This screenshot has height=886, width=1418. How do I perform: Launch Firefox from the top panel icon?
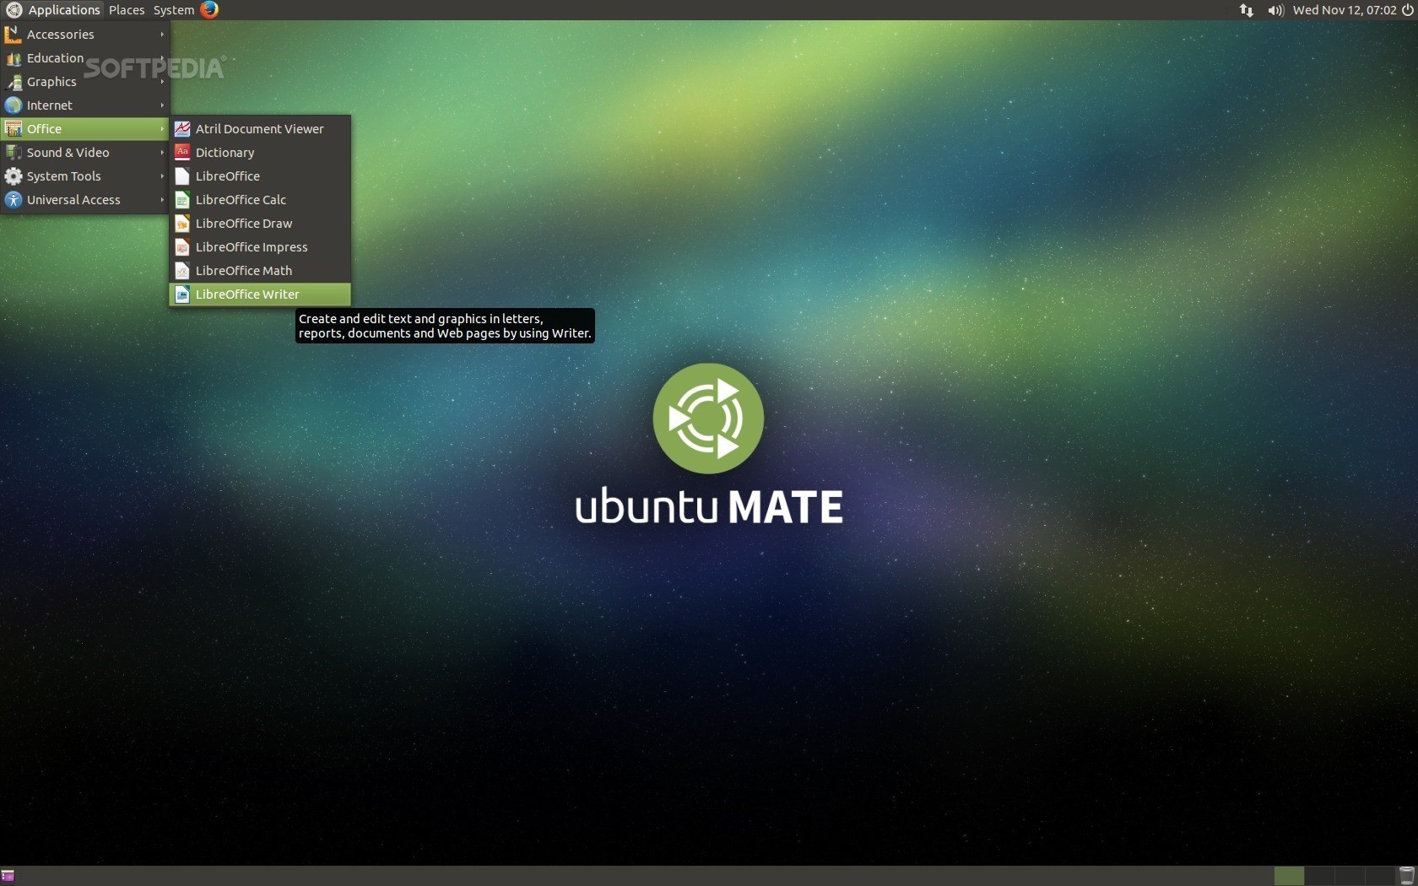click(209, 10)
